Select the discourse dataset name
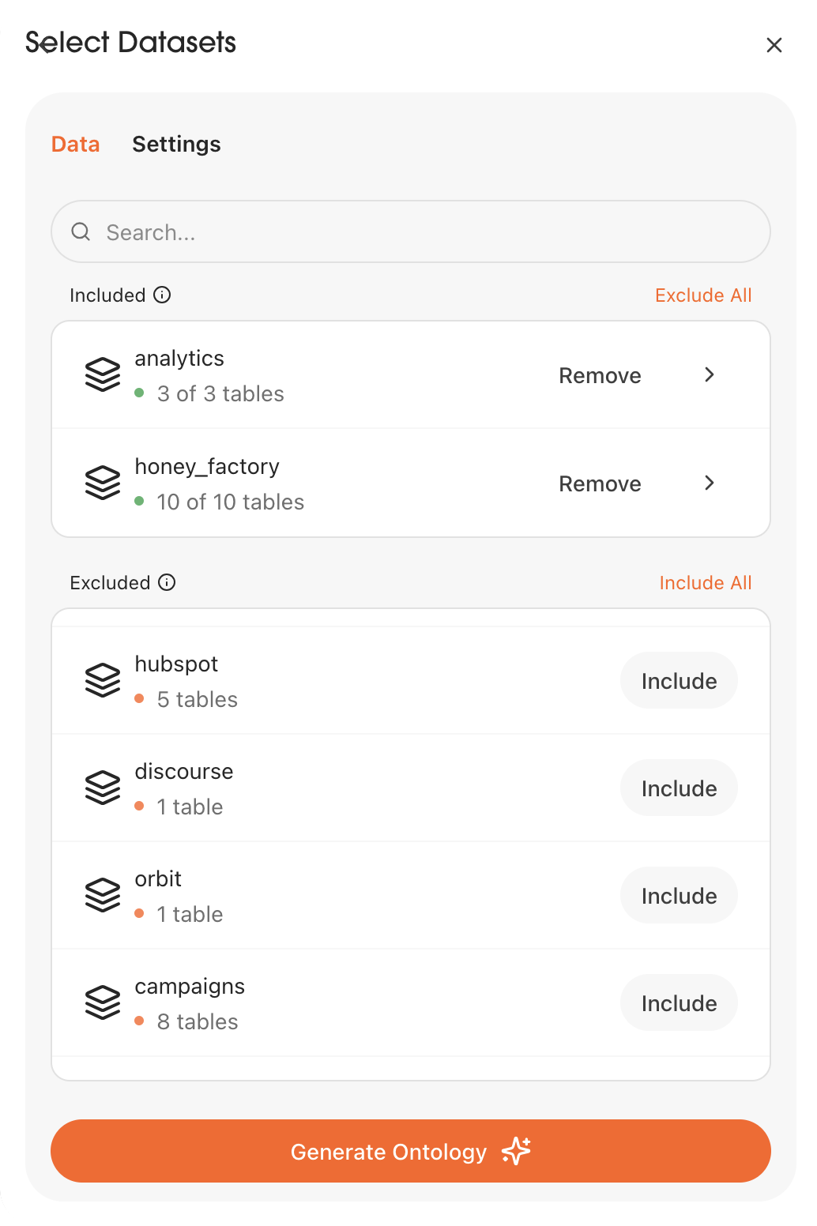Screen dimensions: 817x1226 [x=184, y=772]
